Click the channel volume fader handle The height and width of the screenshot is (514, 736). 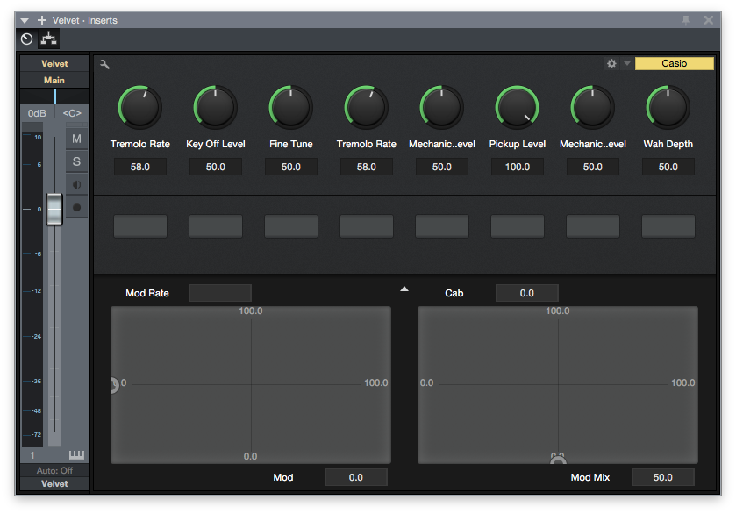click(54, 209)
